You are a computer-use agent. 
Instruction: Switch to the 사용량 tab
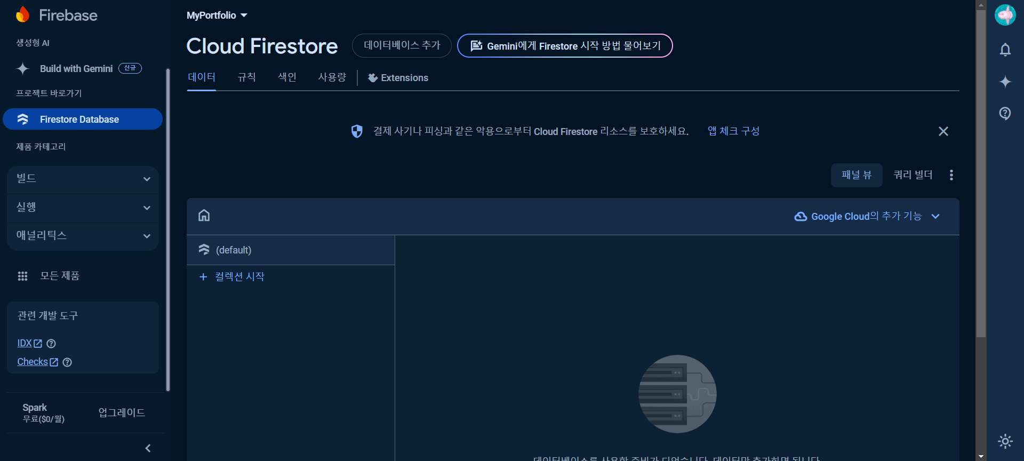[332, 77]
